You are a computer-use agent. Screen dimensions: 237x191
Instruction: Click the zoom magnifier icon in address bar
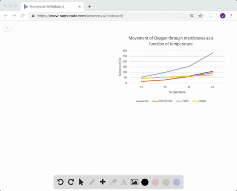tap(192, 16)
